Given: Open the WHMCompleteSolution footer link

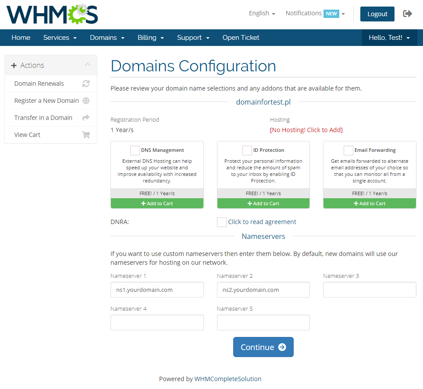Looking at the screenshot, I should coord(227,379).
